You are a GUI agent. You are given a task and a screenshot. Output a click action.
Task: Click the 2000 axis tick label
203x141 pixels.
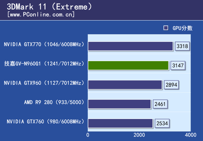139,135
